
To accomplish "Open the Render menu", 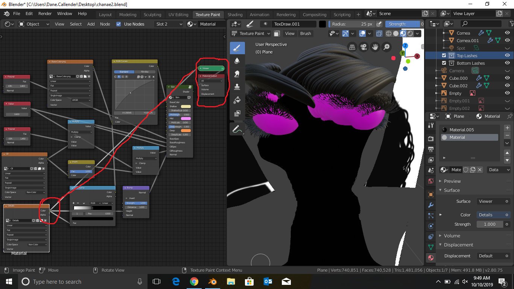I will pyautogui.click(x=45, y=14).
